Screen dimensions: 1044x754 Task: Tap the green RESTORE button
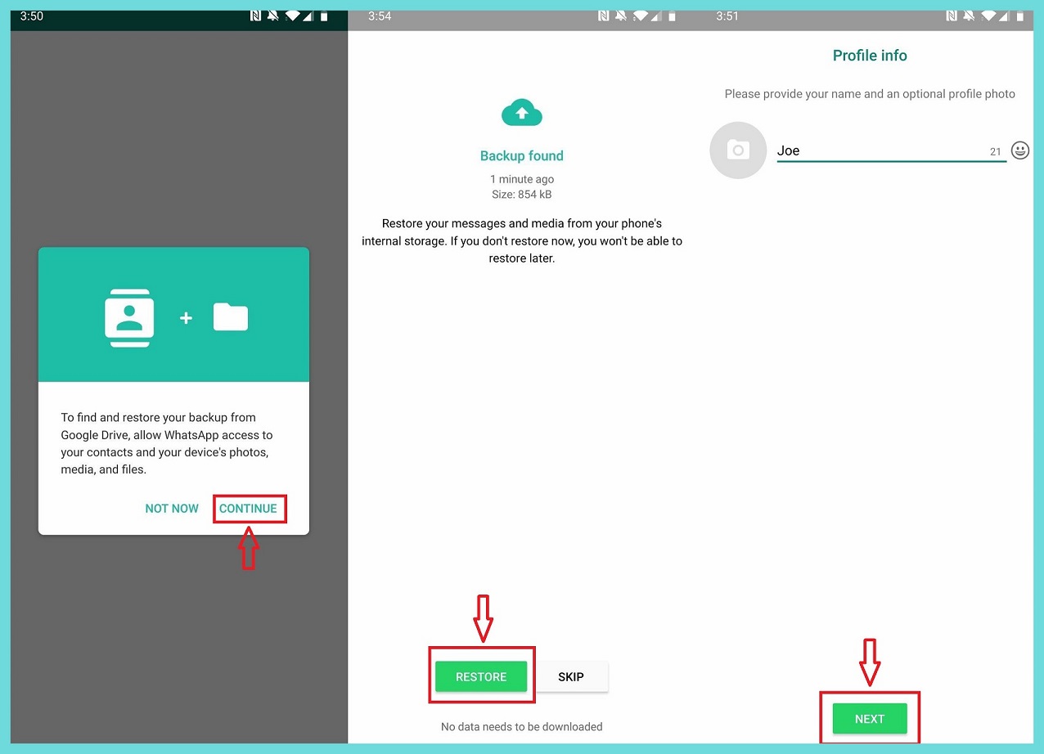click(x=481, y=677)
